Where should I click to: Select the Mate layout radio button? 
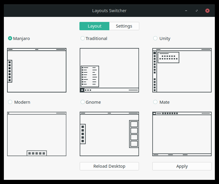(x=155, y=102)
